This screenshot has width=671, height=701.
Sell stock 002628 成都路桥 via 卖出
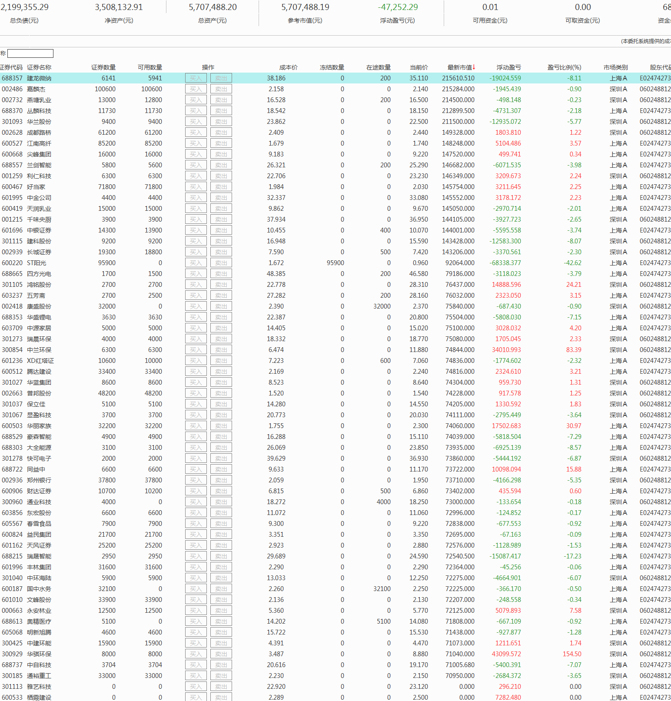tap(221, 133)
